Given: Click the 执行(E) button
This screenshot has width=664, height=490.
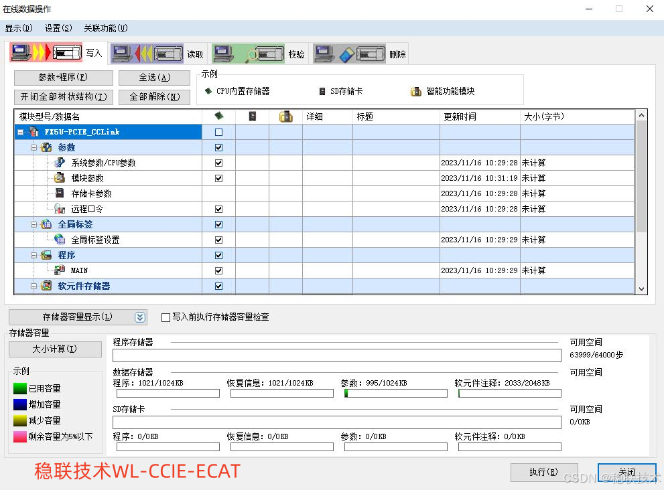Looking at the screenshot, I should click(544, 472).
